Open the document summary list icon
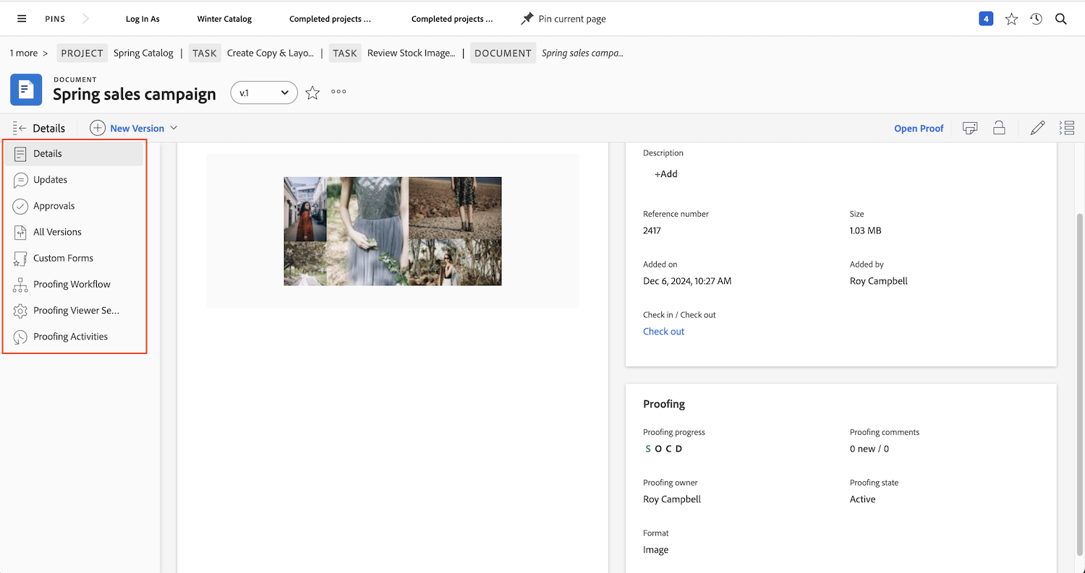1085x573 pixels. point(1066,127)
